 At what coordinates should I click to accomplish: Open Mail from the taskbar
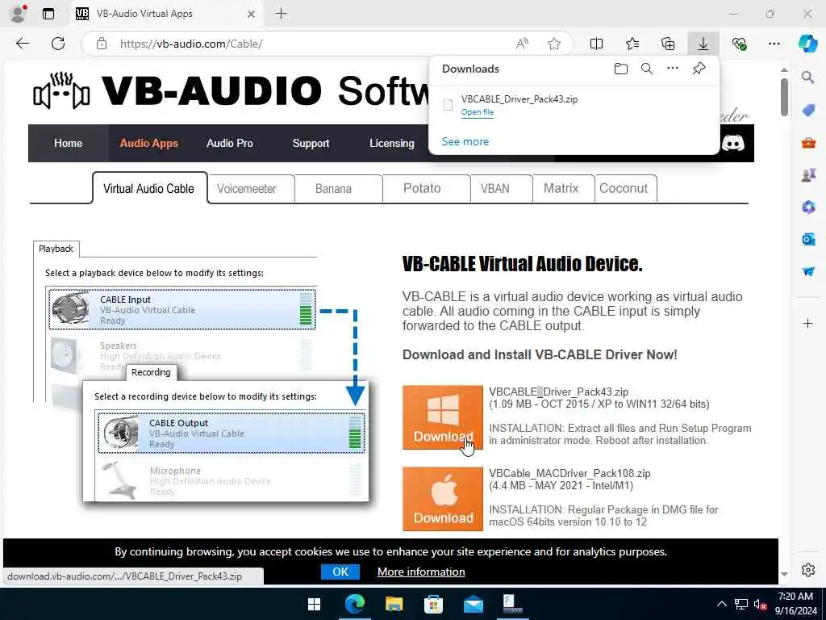(x=473, y=604)
